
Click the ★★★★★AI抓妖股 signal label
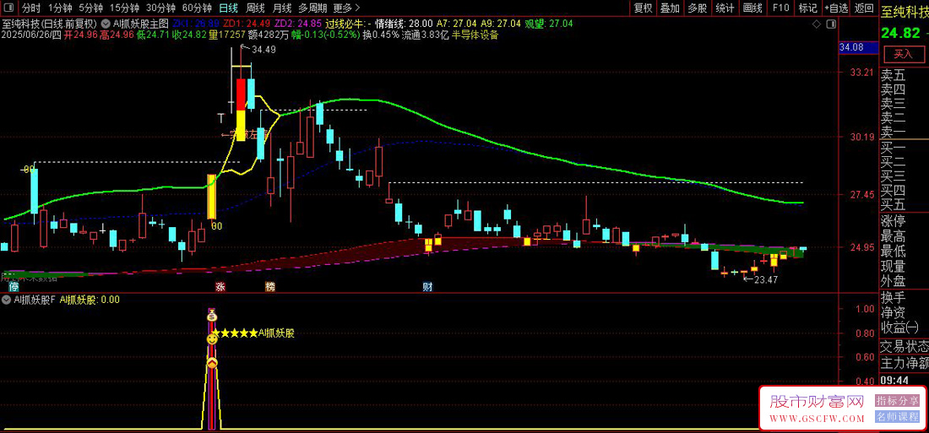click(253, 333)
